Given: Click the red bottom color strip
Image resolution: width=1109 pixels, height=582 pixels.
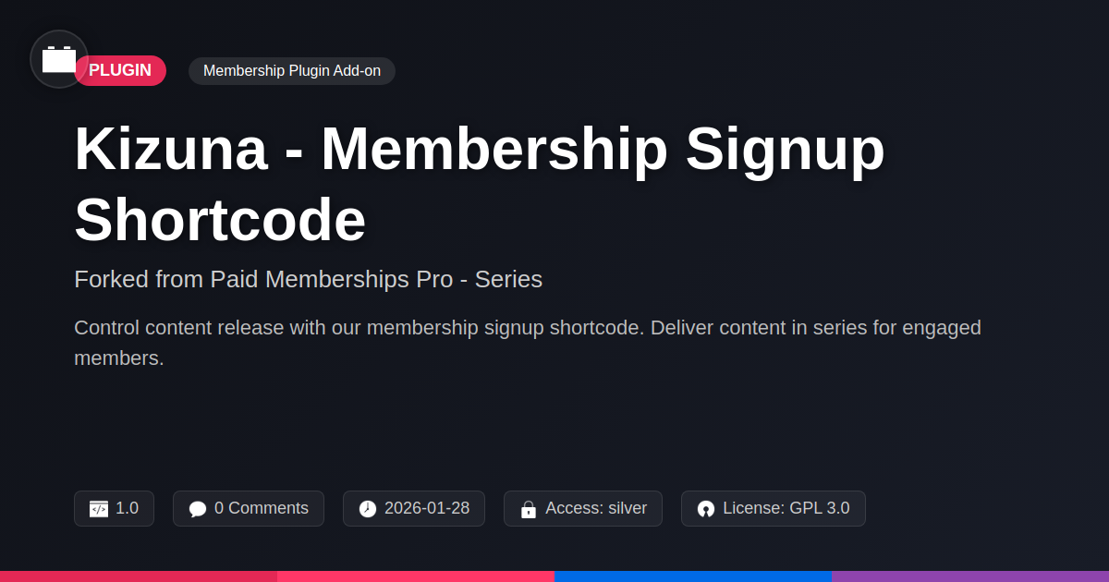Looking at the screenshot, I should click(139, 576).
